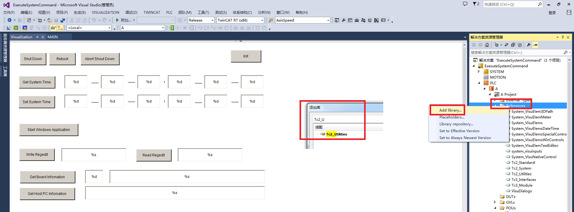Click the Navigate Backward arrow icon
Viewport: 574px width, 212px height.
10,20
